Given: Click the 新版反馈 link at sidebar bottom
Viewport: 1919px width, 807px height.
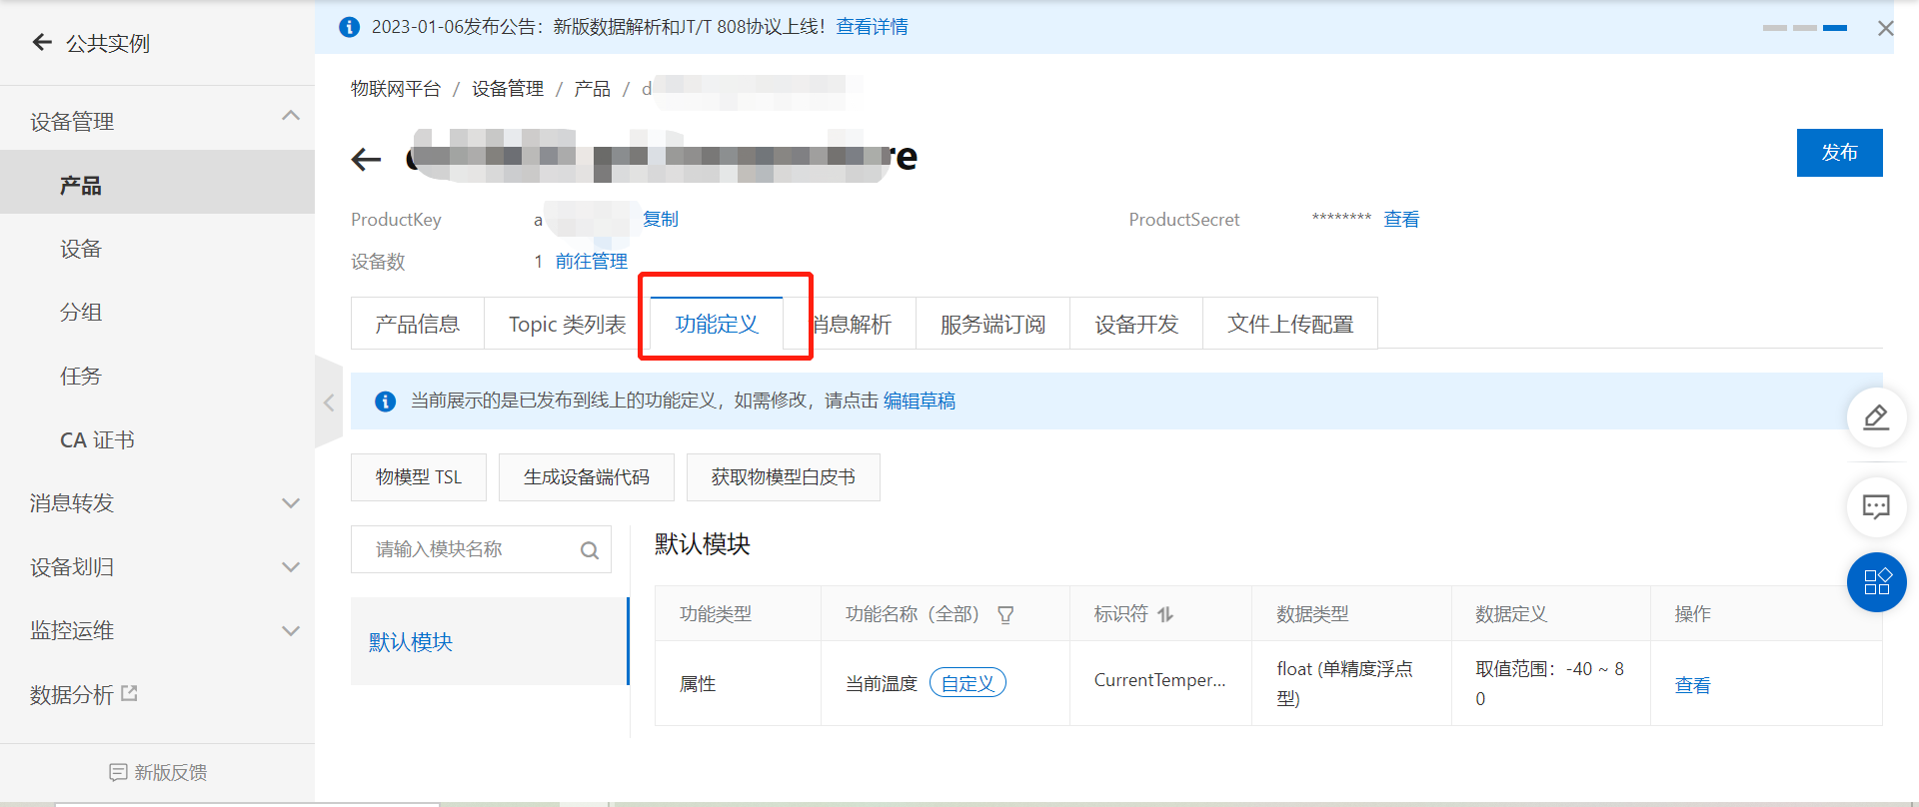Looking at the screenshot, I should click(158, 772).
